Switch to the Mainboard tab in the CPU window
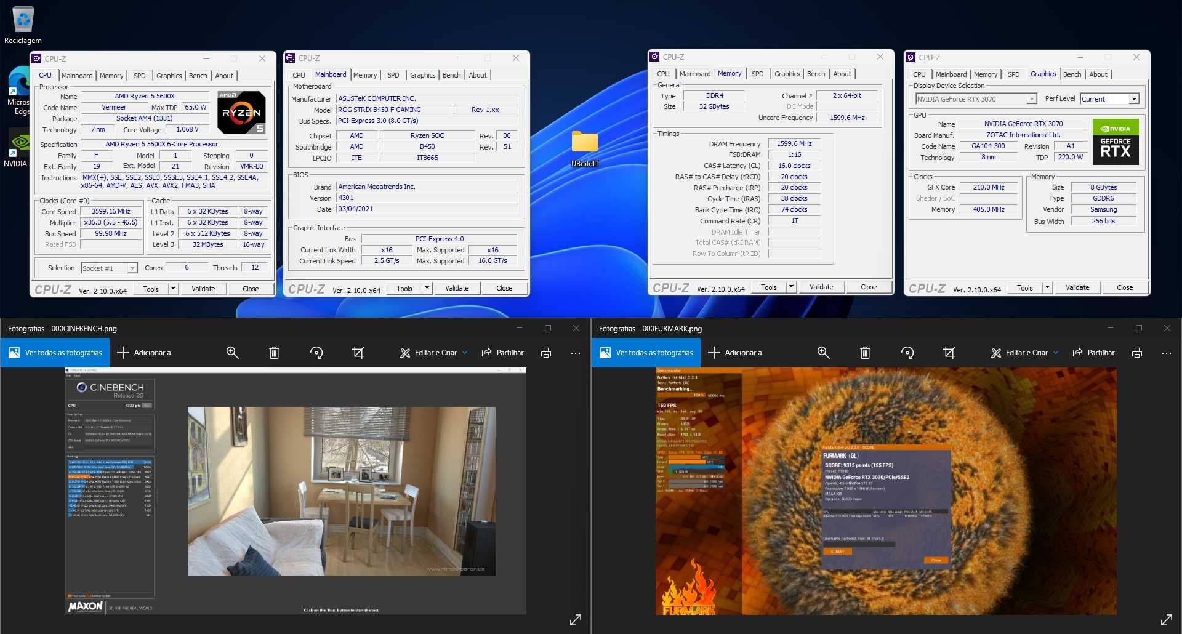The width and height of the screenshot is (1182, 634). [77, 76]
